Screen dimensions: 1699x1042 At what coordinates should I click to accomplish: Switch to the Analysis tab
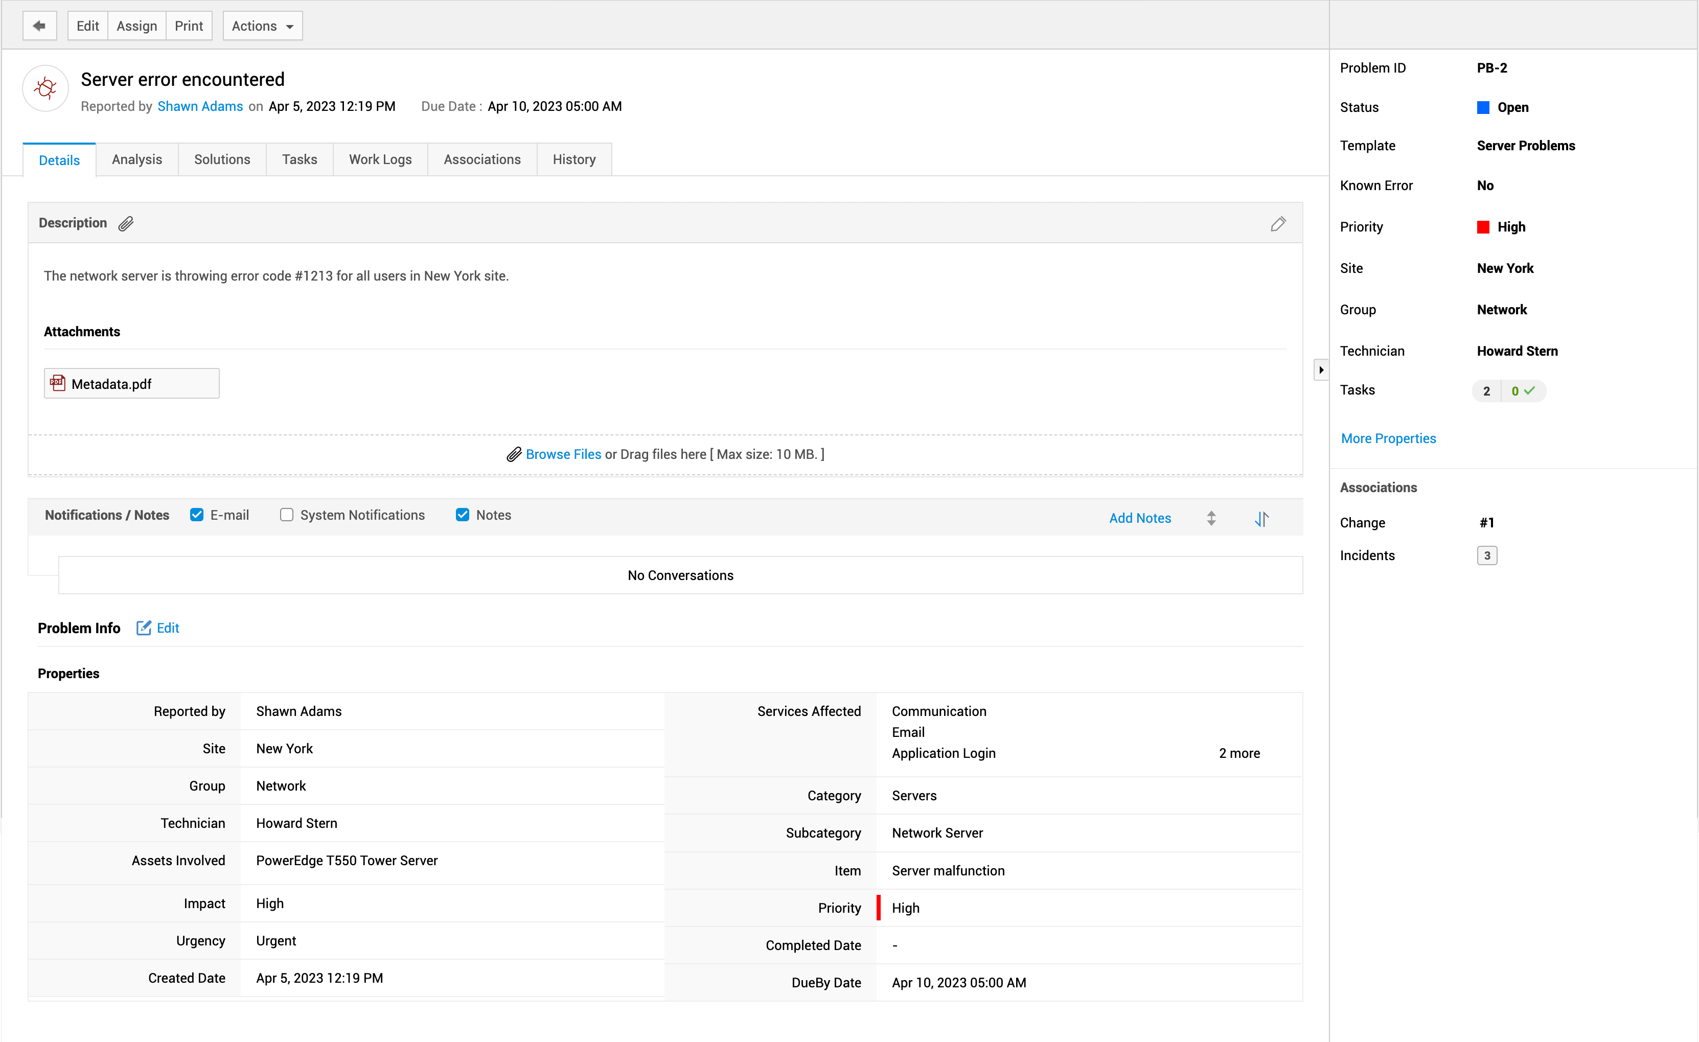point(136,159)
